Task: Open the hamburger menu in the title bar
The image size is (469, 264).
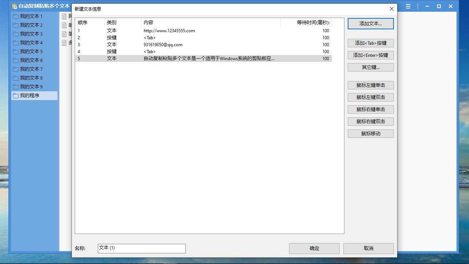Action: point(408,6)
